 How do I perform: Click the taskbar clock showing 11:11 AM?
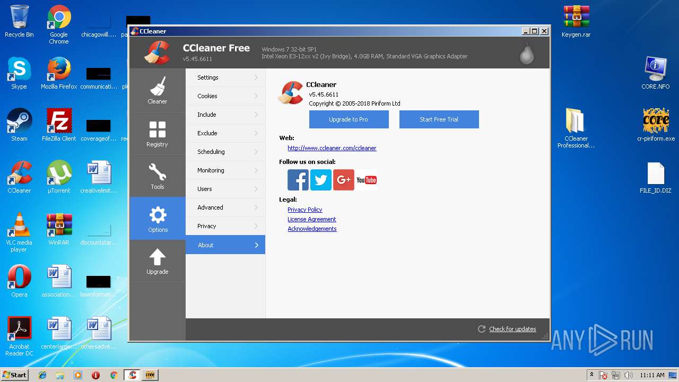(x=652, y=375)
